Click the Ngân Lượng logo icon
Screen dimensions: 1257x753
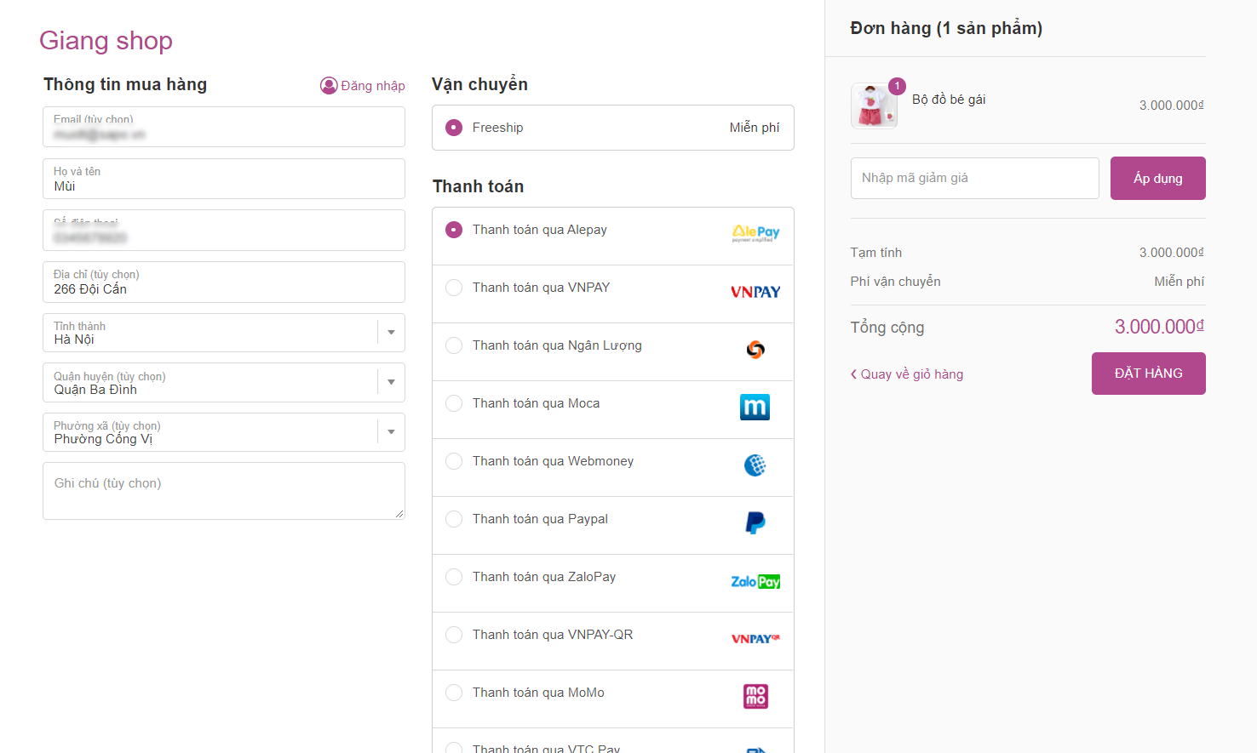click(755, 350)
